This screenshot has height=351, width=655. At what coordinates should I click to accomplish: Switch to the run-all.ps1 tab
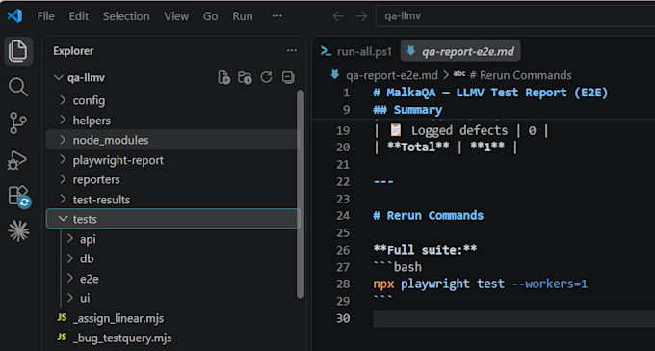[356, 51]
